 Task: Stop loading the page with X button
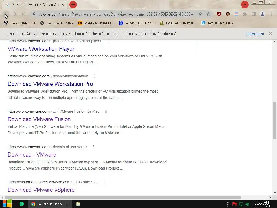23,14
